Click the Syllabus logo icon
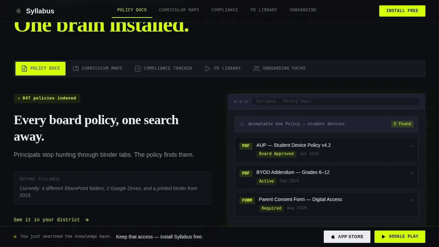The height and width of the screenshot is (247, 439). [x=19, y=11]
